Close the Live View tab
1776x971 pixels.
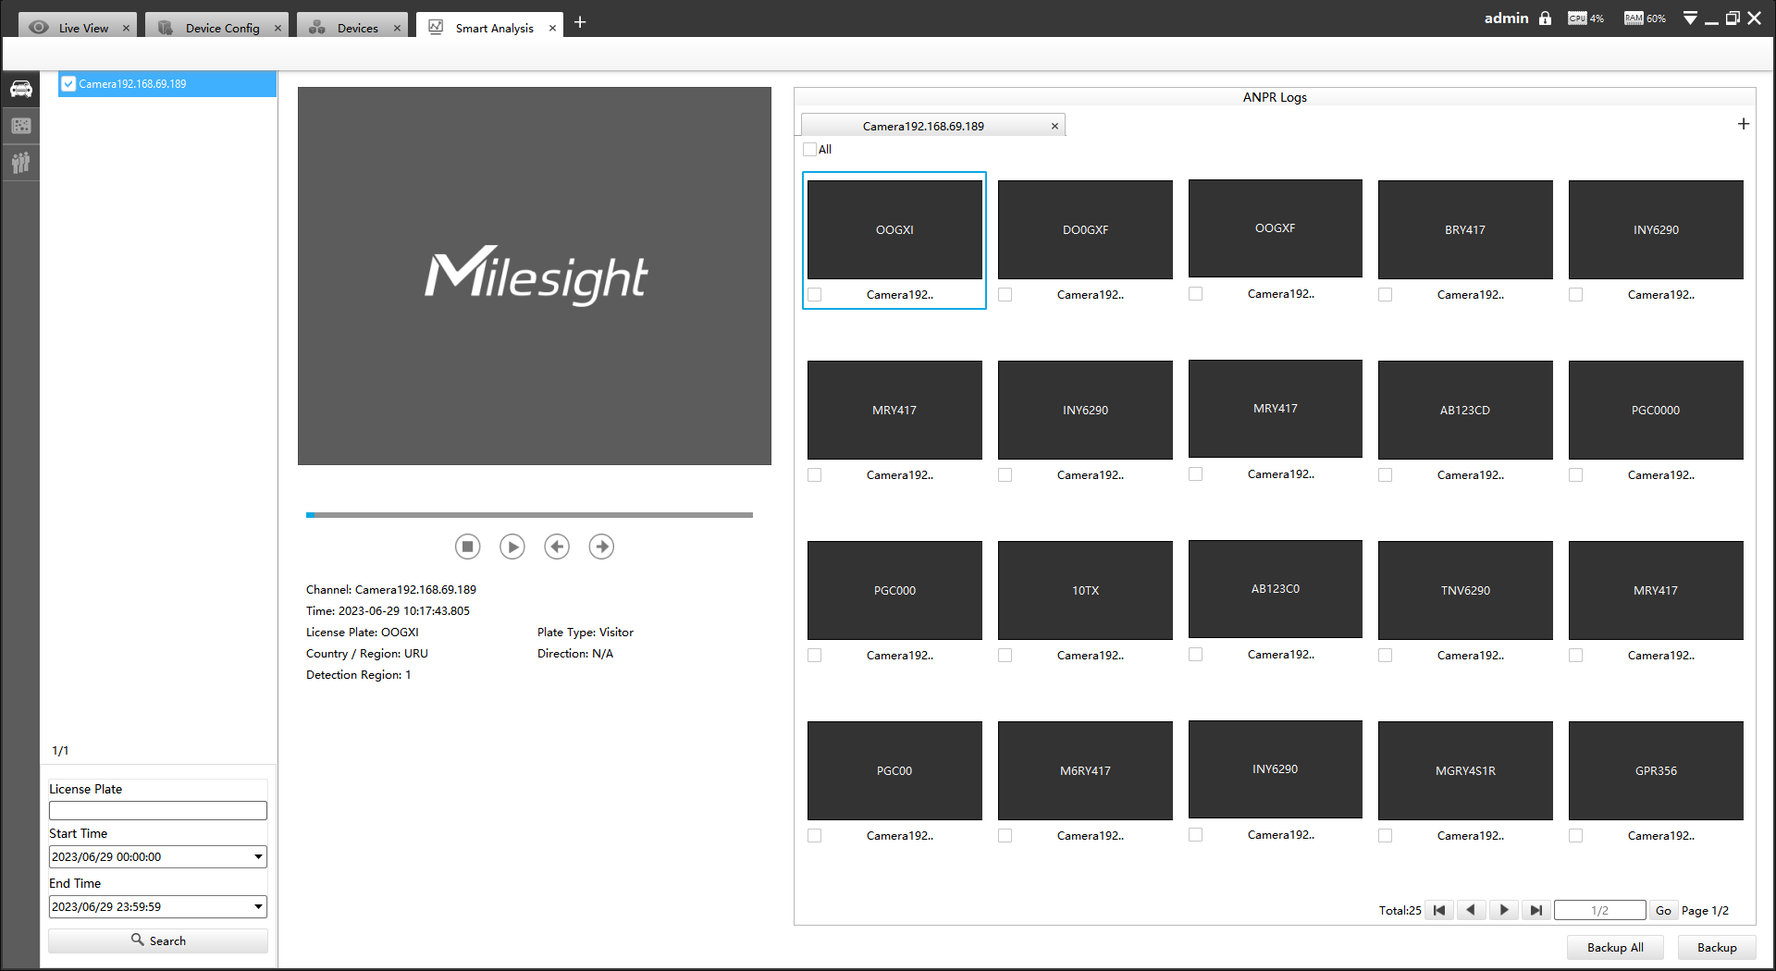point(126,28)
